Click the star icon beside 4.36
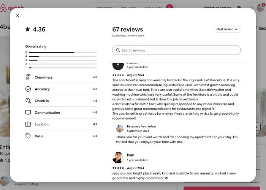This screenshot has height=190, width=266. (x=28, y=29)
